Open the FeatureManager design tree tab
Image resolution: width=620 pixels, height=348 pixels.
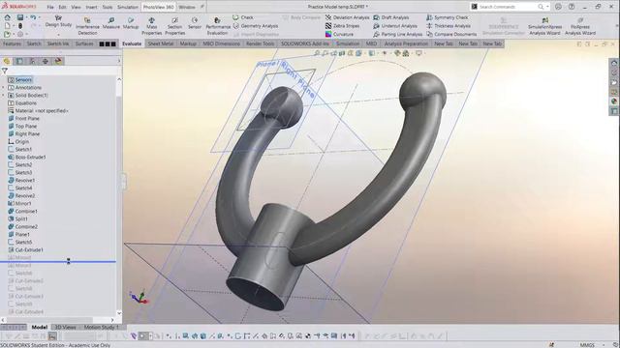click(7, 61)
